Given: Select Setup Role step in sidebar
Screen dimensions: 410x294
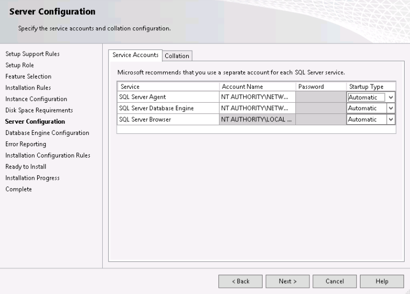Looking at the screenshot, I should coord(19,65).
